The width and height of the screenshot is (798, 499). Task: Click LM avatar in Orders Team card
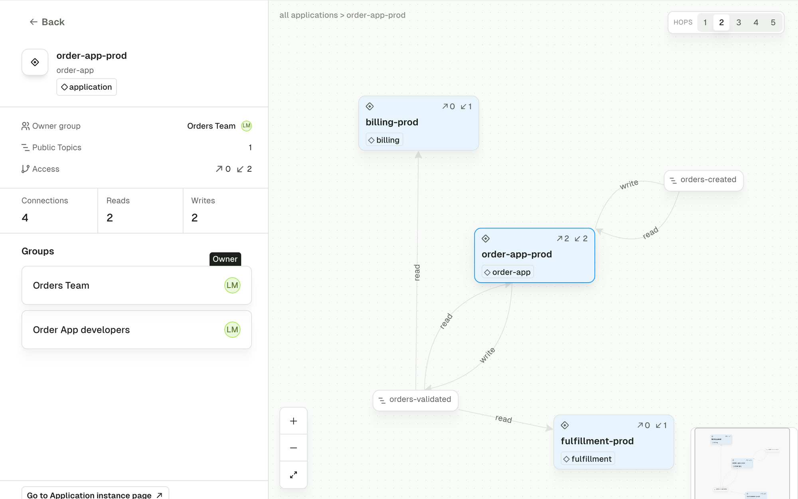click(x=232, y=285)
